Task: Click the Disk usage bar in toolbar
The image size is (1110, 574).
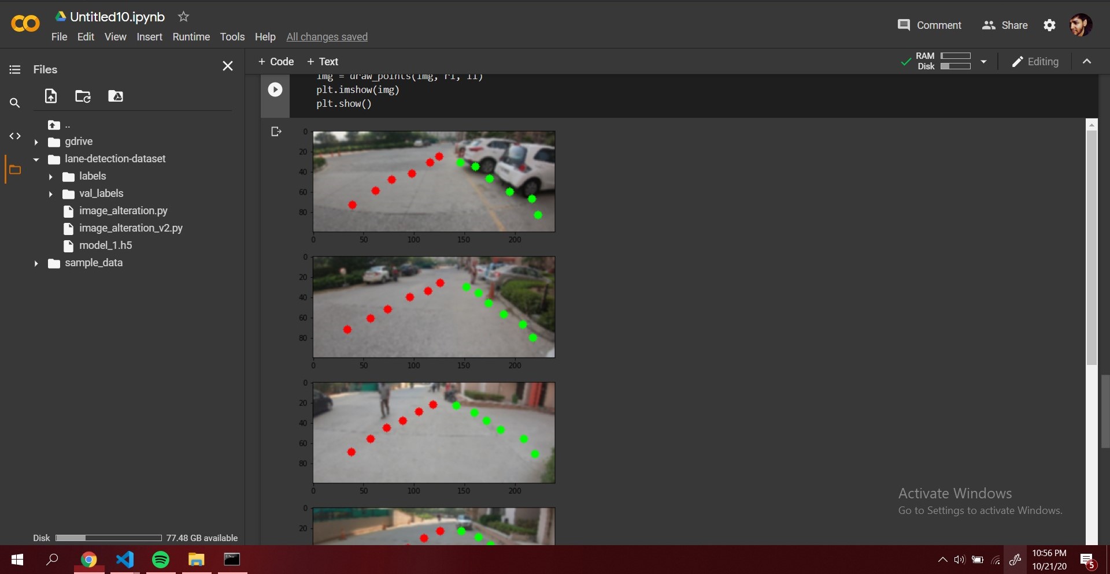Action: click(x=956, y=66)
